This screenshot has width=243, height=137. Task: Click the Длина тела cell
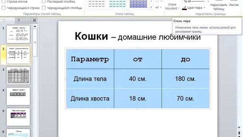90,79
